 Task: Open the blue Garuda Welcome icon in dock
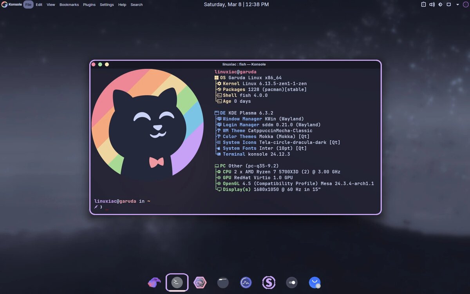(x=315, y=282)
